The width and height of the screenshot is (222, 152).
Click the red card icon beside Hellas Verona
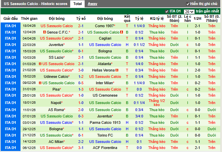pyautogui.click(x=117, y=70)
